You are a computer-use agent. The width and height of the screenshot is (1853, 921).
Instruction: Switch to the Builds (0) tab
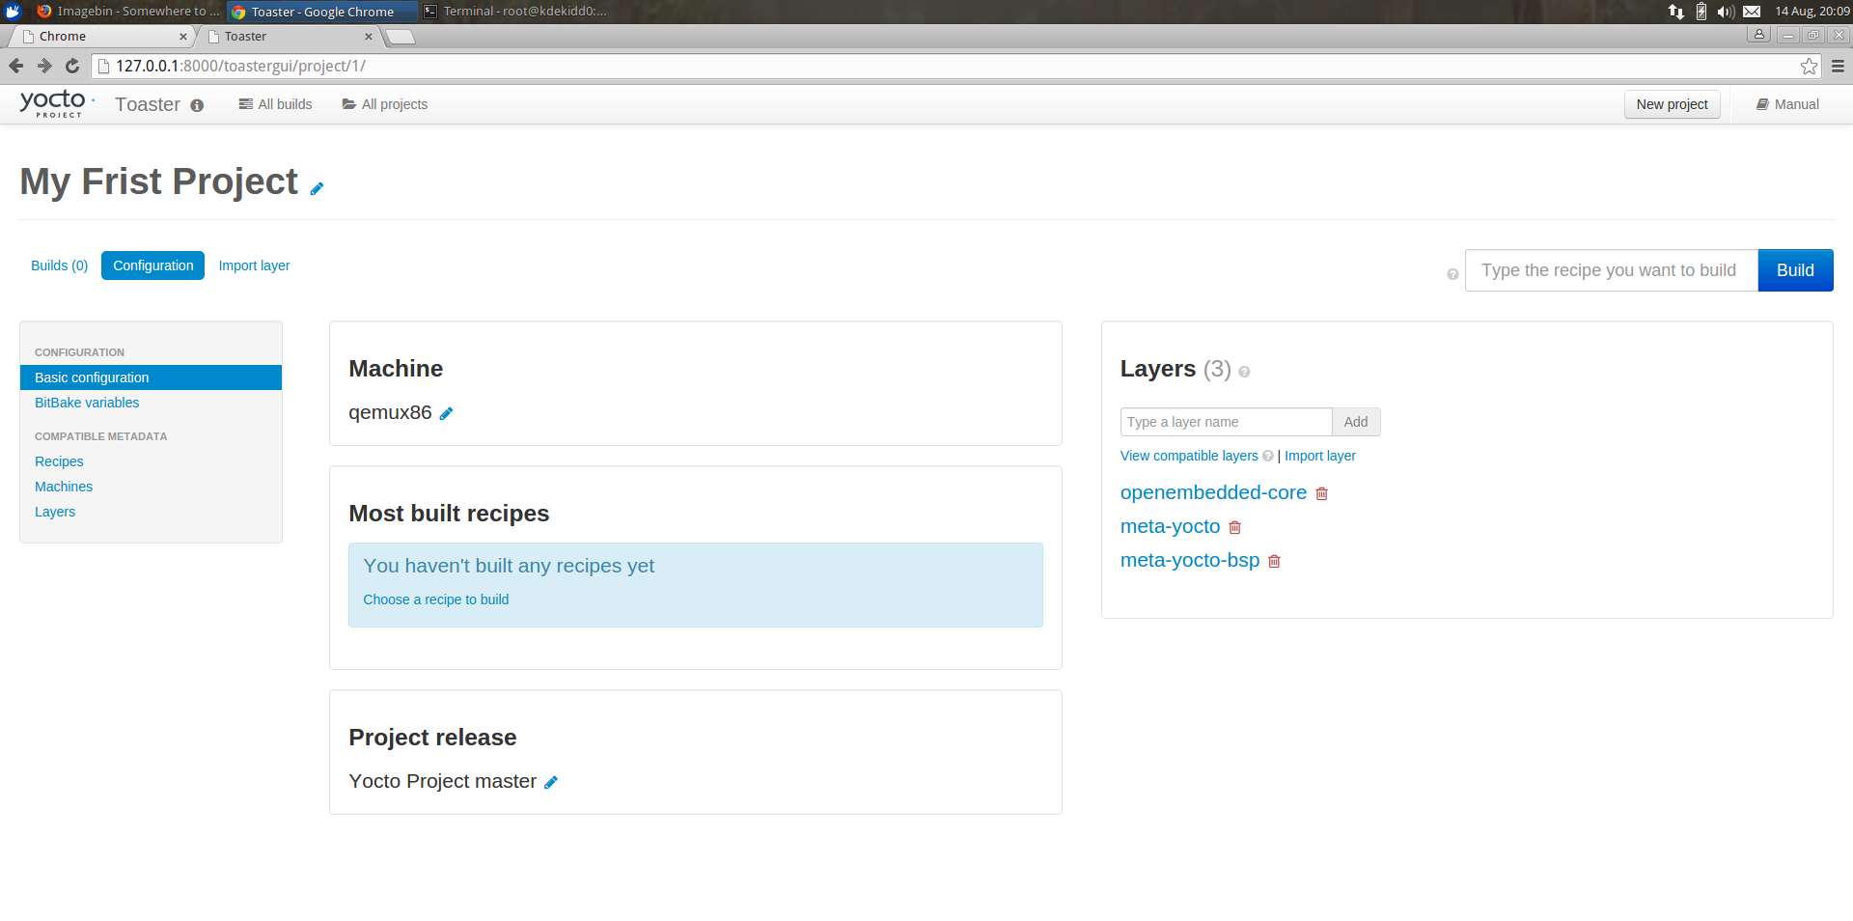60,265
